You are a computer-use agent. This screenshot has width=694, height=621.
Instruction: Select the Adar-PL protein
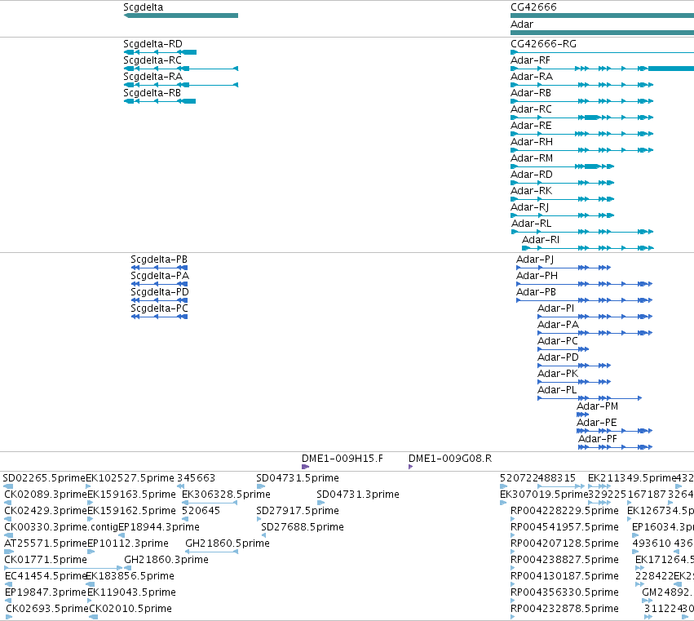tap(590, 398)
